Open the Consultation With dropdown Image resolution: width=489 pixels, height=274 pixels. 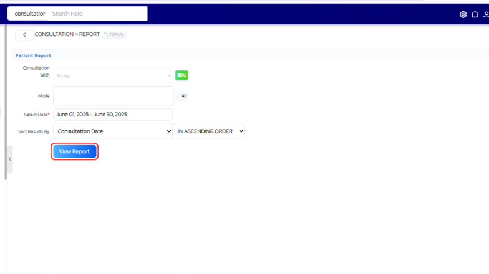tap(114, 76)
